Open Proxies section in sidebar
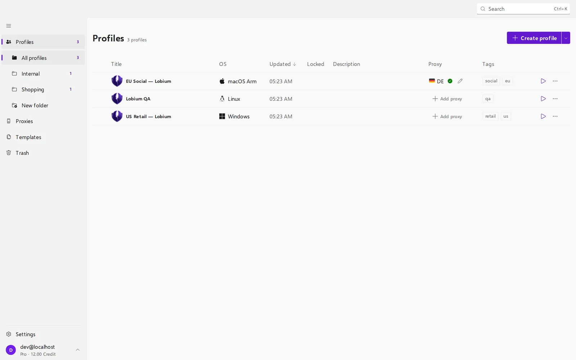 pyautogui.click(x=43, y=121)
